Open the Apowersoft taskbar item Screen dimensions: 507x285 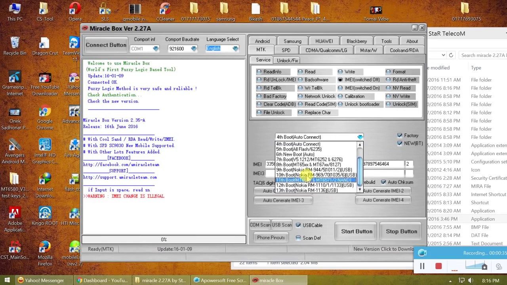point(219,280)
